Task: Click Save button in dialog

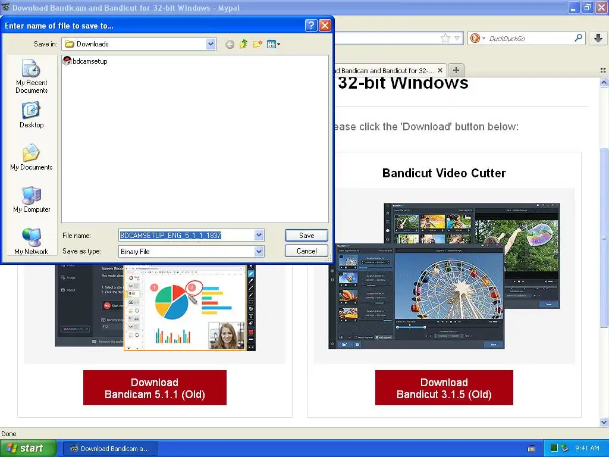Action: click(306, 235)
